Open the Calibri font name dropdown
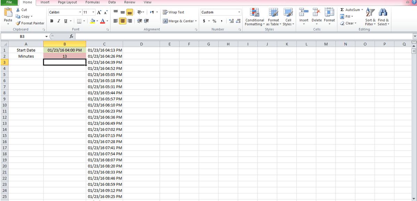Screen dimensions: 417x201 (x=80, y=12)
